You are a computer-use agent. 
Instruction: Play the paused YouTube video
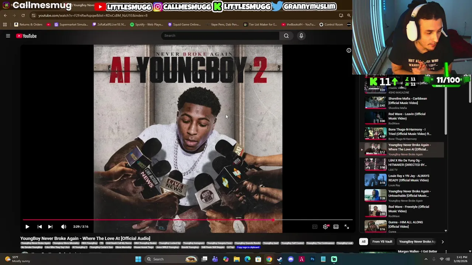[x=27, y=227]
